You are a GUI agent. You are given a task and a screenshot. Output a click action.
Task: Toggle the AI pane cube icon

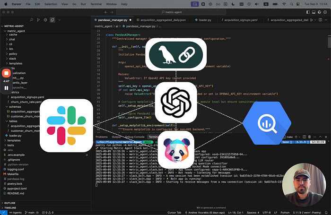tap(319, 12)
